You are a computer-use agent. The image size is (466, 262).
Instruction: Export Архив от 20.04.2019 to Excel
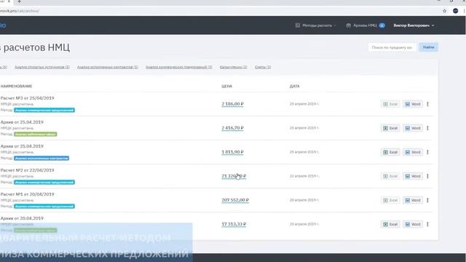click(x=390, y=224)
